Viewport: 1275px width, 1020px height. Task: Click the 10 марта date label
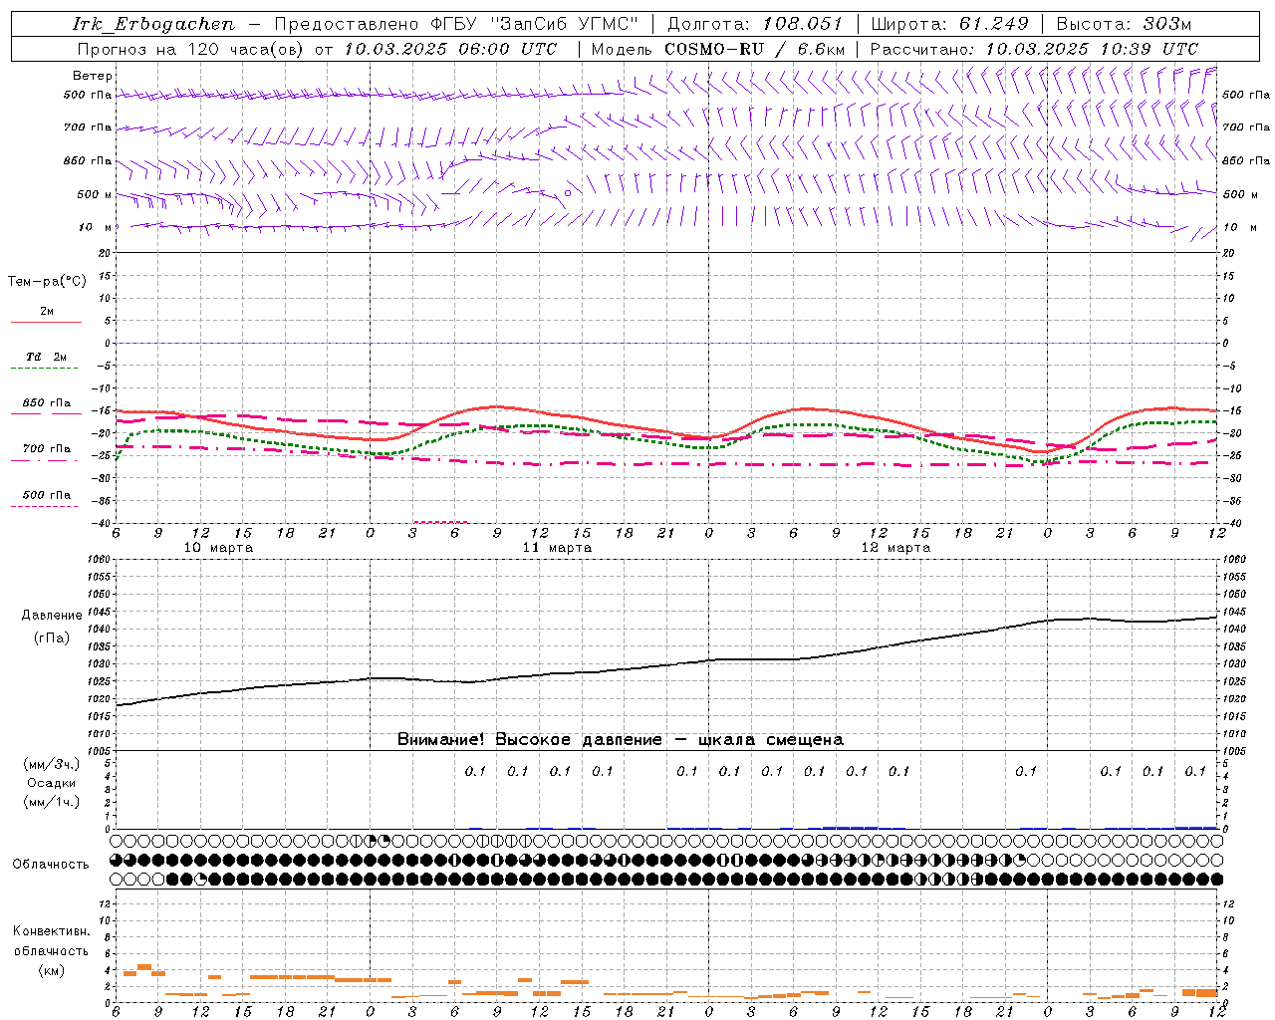point(219,548)
